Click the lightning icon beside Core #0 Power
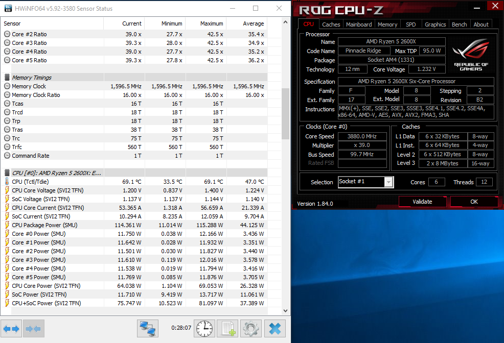Screen dimensions: 504x343 pyautogui.click(x=7, y=234)
